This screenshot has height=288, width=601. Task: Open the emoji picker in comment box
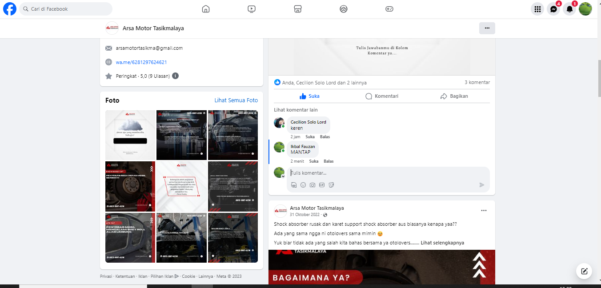[303, 185]
